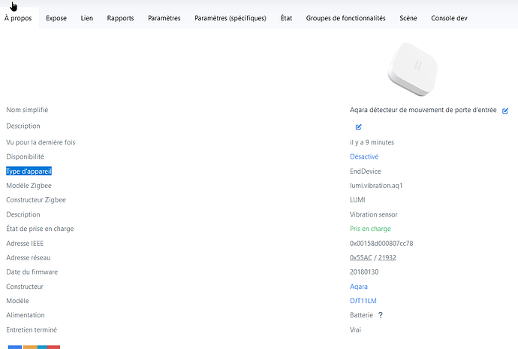This screenshot has width=518, height=349.
Task: Edit the device description
Action: [359, 126]
